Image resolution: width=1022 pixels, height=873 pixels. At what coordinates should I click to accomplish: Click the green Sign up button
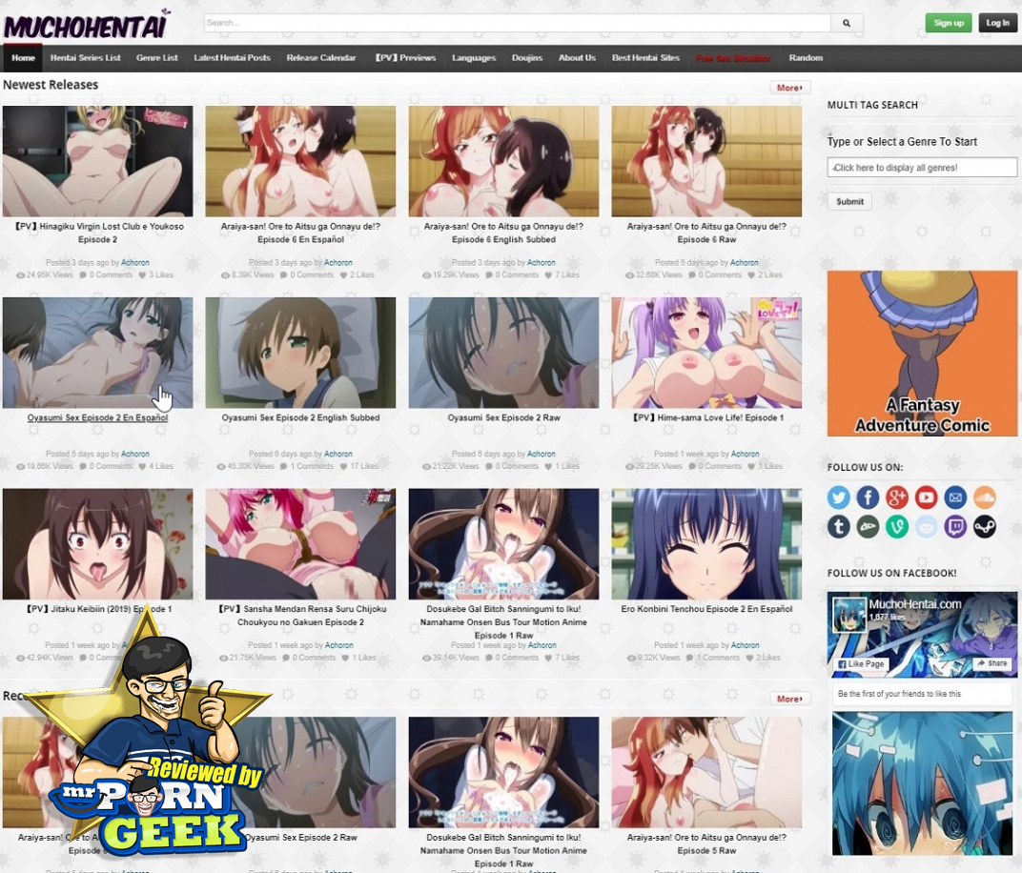click(x=948, y=23)
